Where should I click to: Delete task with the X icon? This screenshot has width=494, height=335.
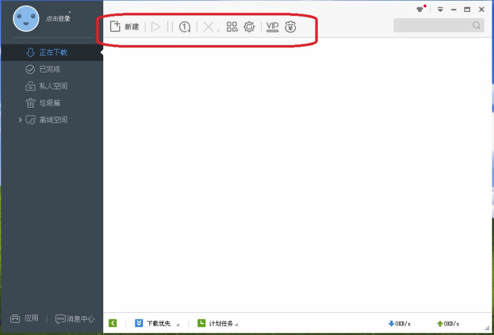coord(208,27)
